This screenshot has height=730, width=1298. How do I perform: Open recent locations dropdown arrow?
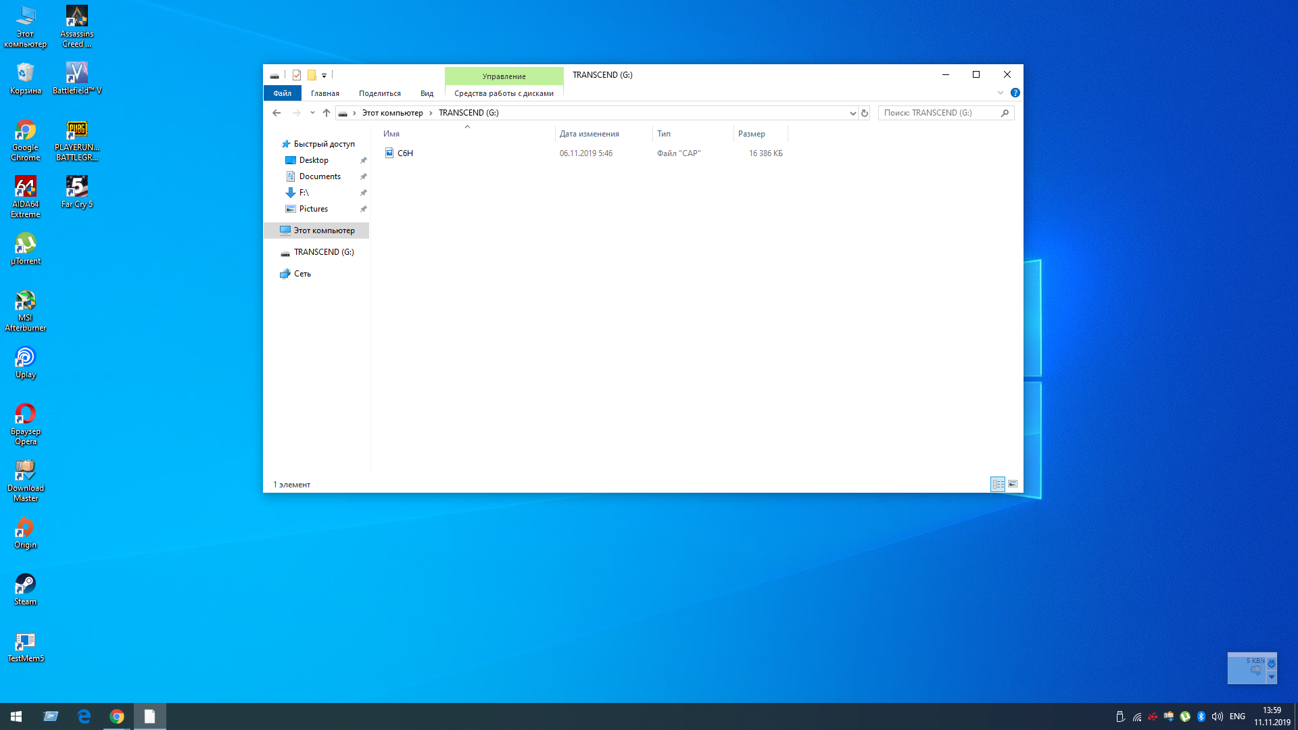312,113
